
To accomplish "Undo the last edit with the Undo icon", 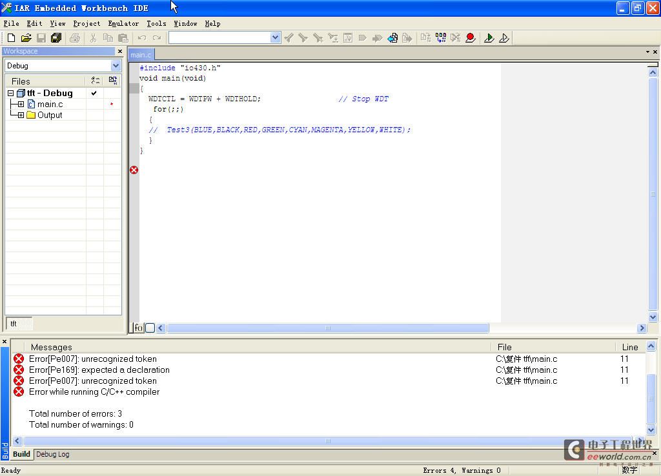I will (142, 38).
